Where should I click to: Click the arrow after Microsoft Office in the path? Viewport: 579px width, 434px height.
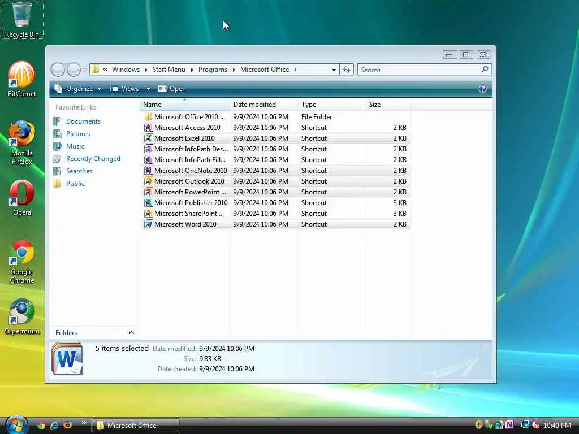(x=295, y=70)
